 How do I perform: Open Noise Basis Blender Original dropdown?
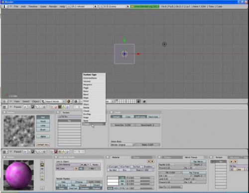(x=123, y=145)
